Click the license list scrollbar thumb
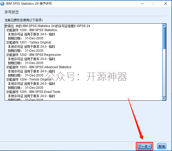This screenshot has height=151, width=172. pyautogui.click(x=164, y=38)
